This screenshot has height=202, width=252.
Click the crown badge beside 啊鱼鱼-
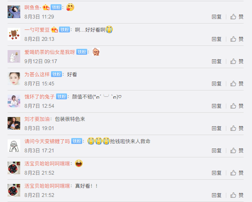(46, 8)
